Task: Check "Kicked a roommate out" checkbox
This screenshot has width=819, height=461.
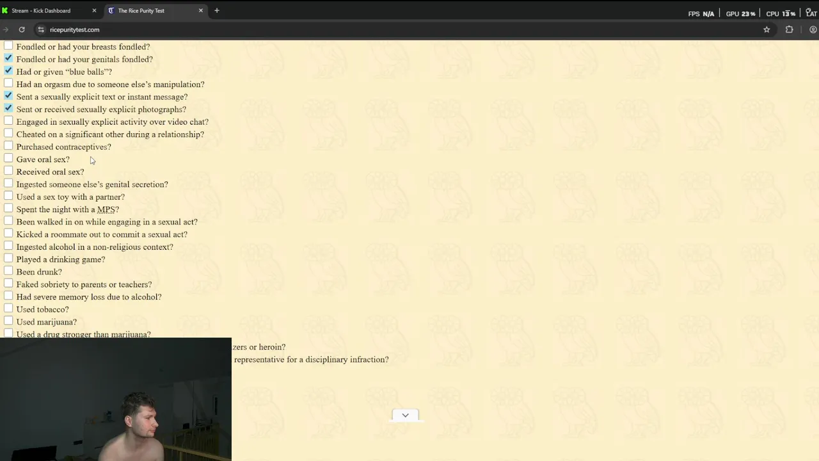Action: coord(8,234)
